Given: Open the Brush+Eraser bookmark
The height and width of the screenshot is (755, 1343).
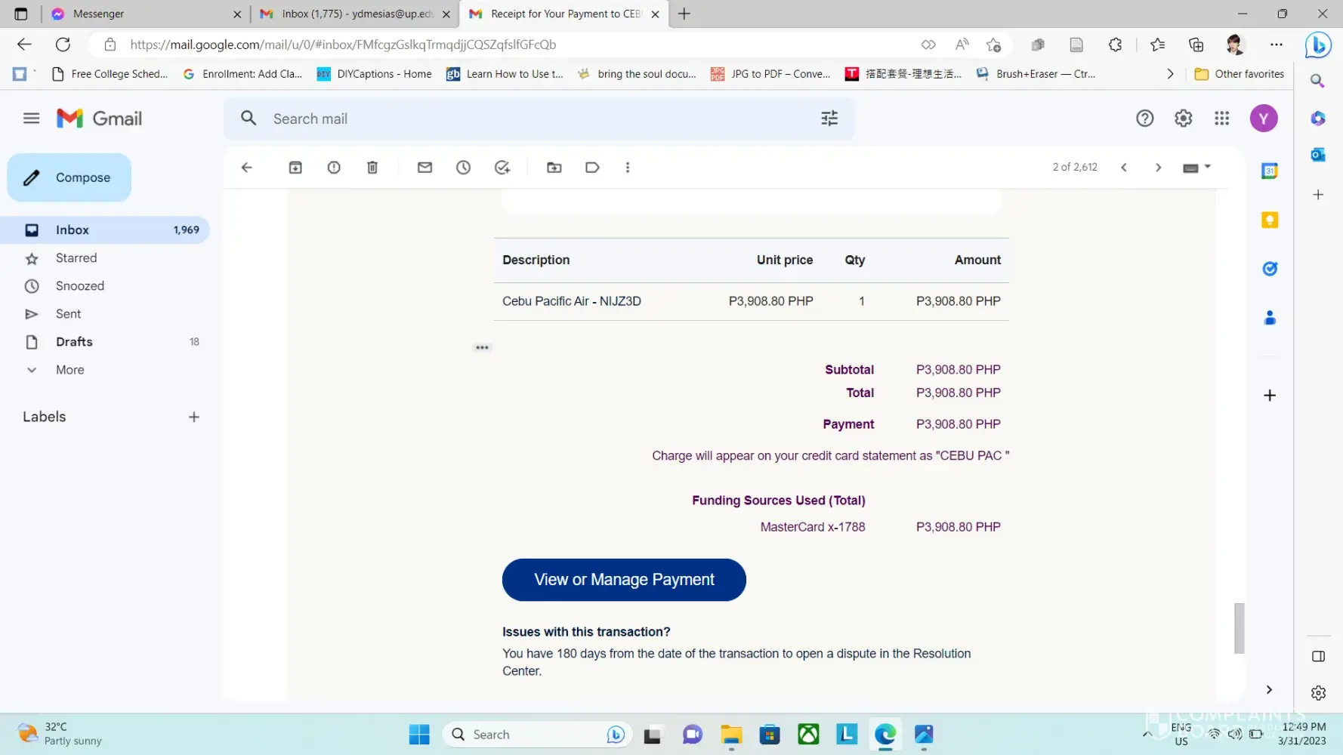Looking at the screenshot, I should pyautogui.click(x=1036, y=74).
